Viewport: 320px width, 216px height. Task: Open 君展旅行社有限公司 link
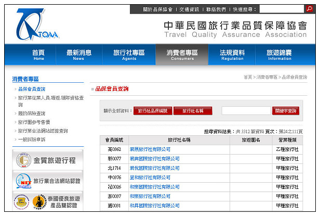click(150, 149)
